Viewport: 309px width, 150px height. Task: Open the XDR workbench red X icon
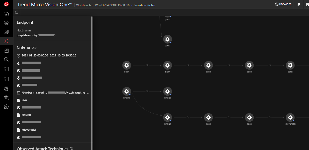click(x=6, y=41)
